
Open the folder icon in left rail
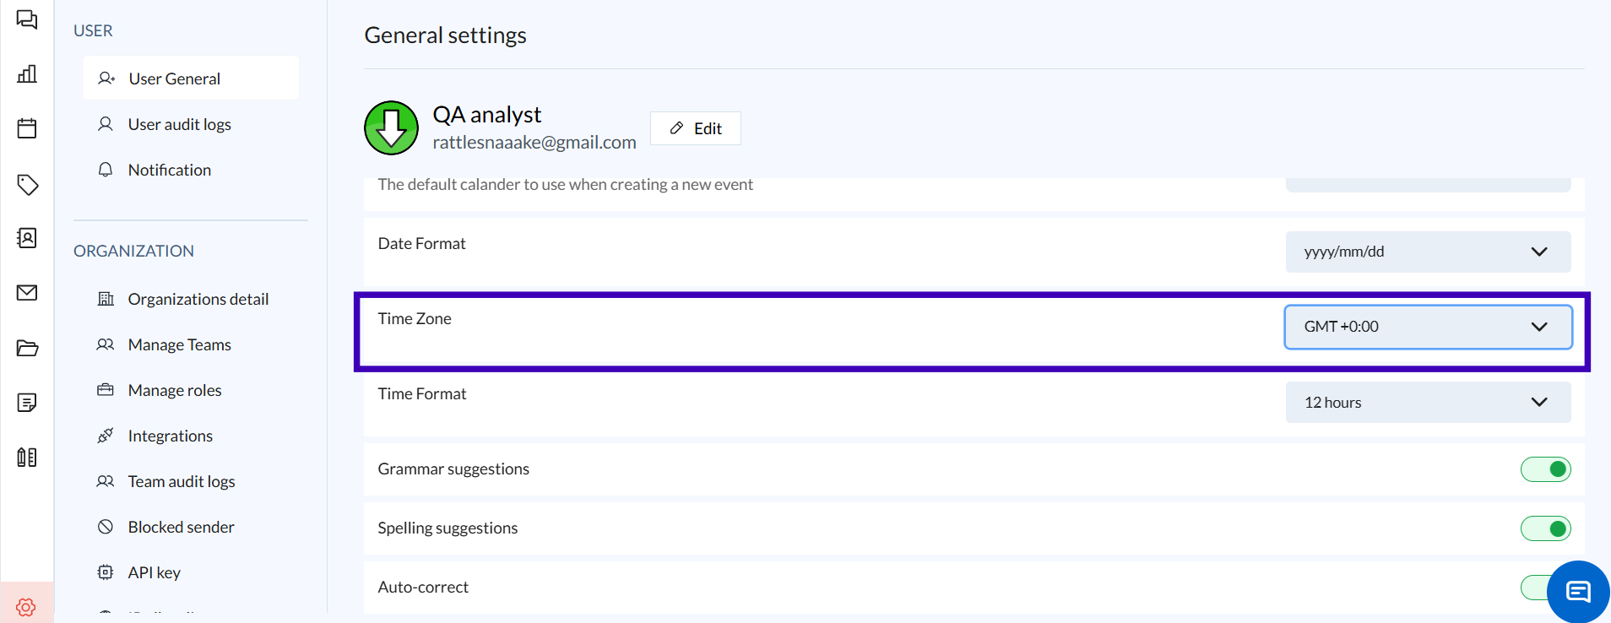pos(27,348)
